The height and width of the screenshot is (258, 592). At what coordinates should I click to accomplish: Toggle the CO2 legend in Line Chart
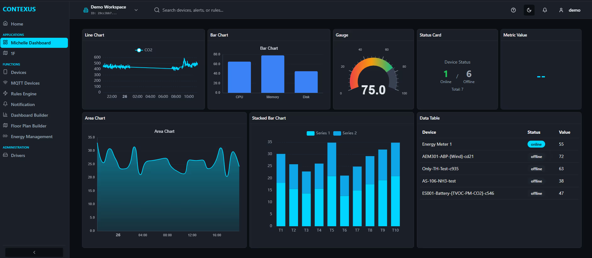(144, 50)
